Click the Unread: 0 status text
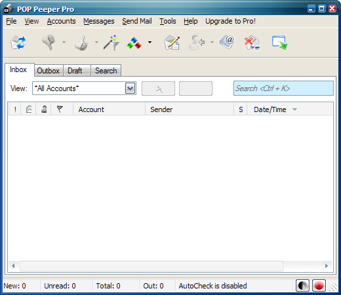The width and height of the screenshot is (341, 295). pos(60,286)
